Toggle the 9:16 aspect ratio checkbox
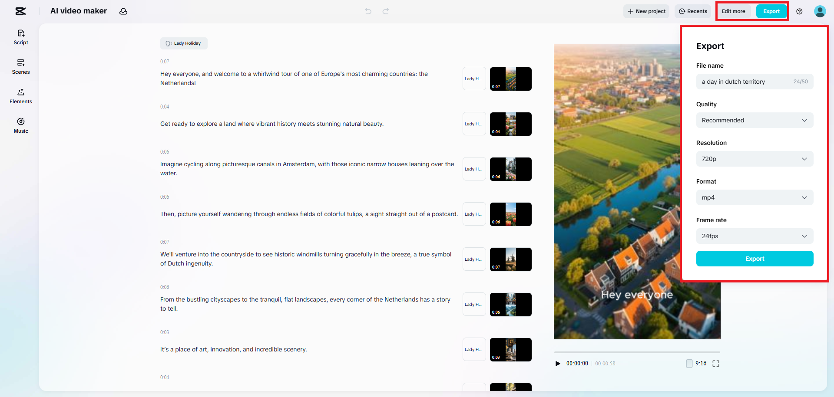This screenshot has height=397, width=834. pos(689,364)
